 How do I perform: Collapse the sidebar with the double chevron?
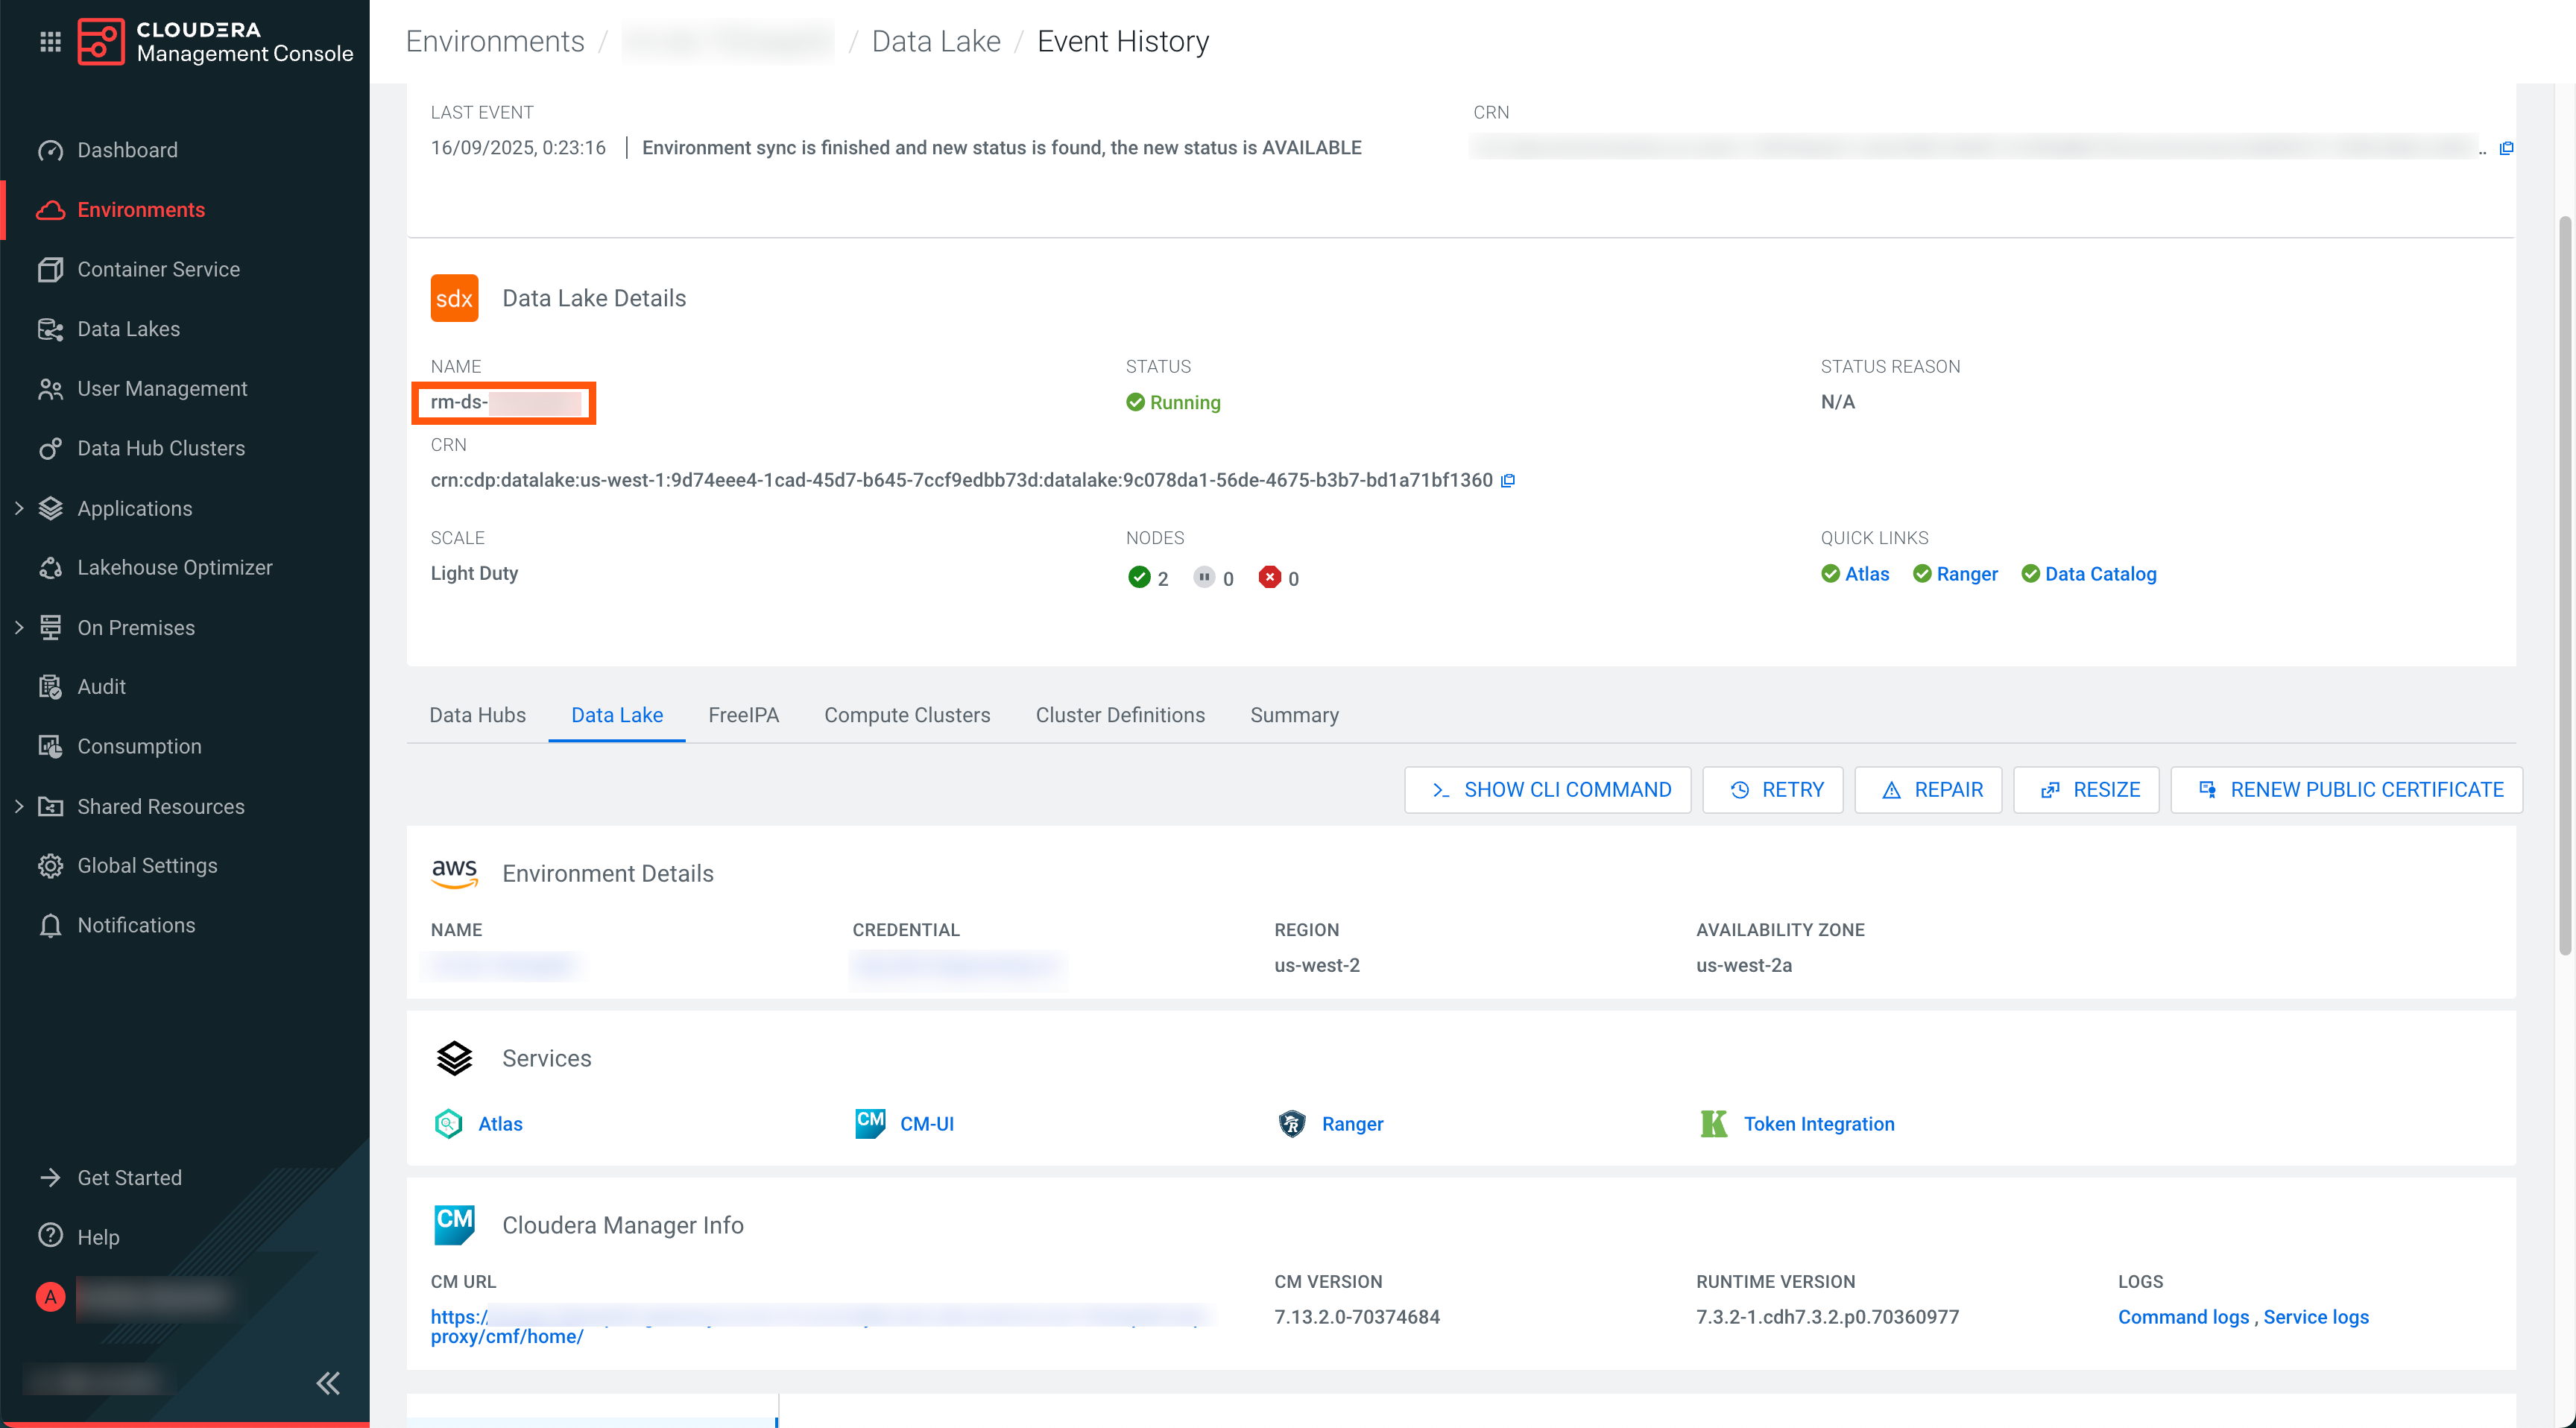tap(328, 1383)
